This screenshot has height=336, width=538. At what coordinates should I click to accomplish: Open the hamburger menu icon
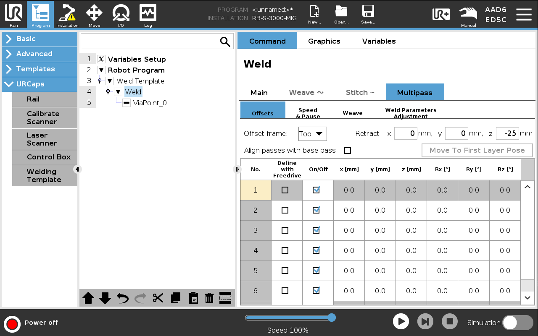(524, 14)
